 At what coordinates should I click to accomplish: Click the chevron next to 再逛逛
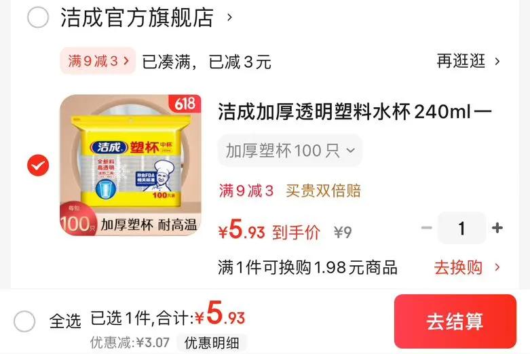(497, 62)
